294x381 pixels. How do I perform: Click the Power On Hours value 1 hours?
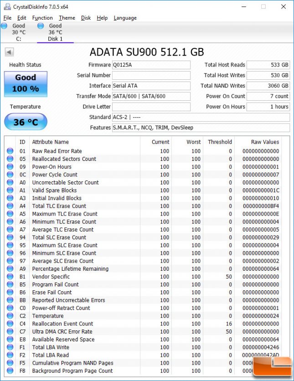268,107
